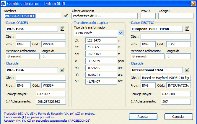The height and width of the screenshot is (124, 197).
Task: Click the rZ rotation input field
Action: pyautogui.click(x=101, y=82)
